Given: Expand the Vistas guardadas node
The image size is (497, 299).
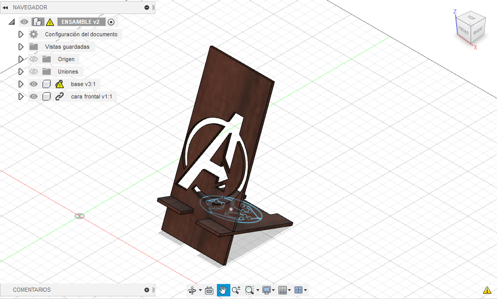Looking at the screenshot, I should pyautogui.click(x=21, y=47).
